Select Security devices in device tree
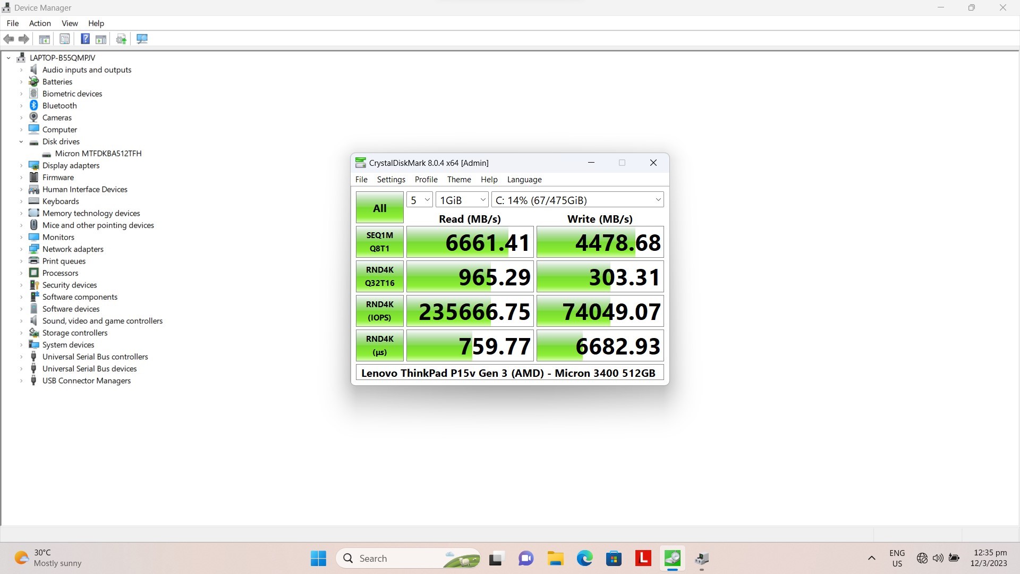 70,285
